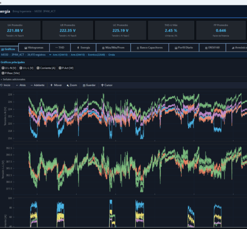Open the THD tab
Image resolution: width=247 pixels, height=229 pixels.
tap(60, 48)
